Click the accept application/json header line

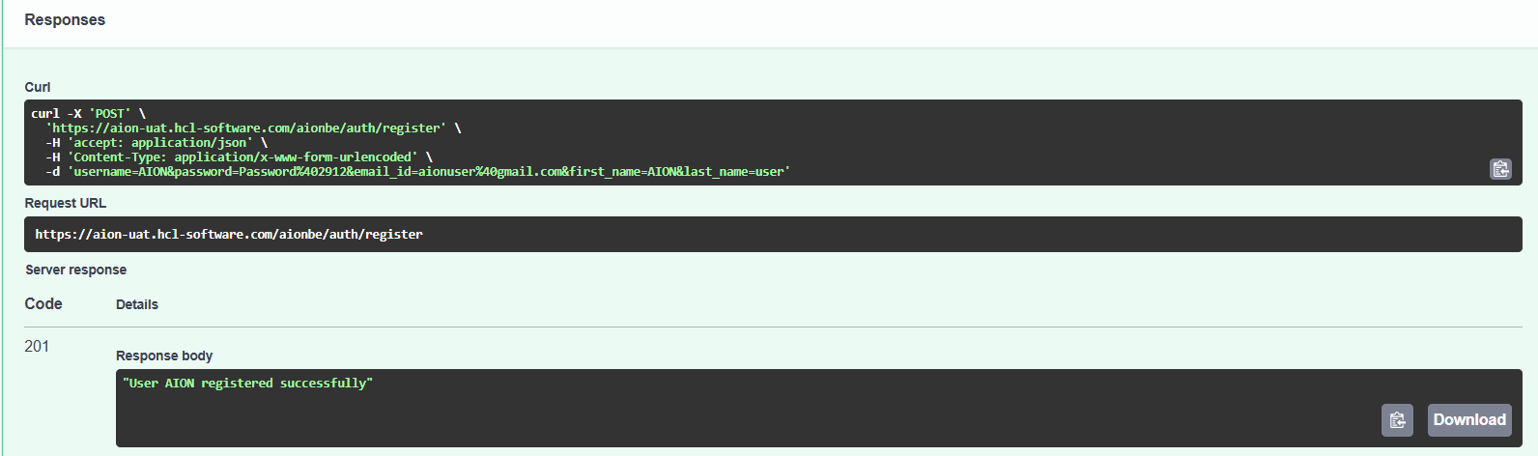[x=159, y=143]
